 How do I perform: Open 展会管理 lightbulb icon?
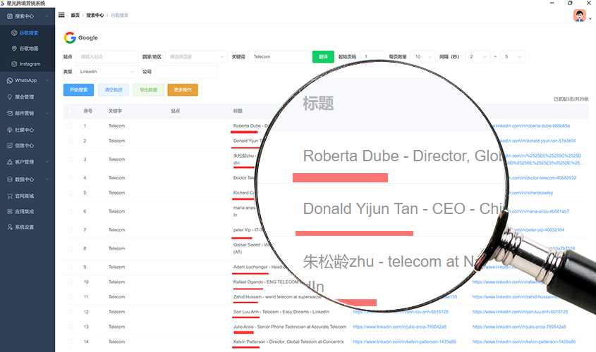(10, 97)
